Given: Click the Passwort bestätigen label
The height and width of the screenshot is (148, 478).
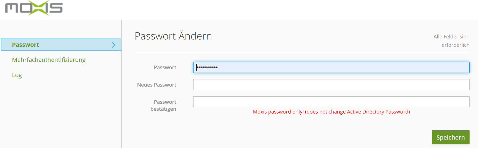Looking at the screenshot, I should click(163, 105).
